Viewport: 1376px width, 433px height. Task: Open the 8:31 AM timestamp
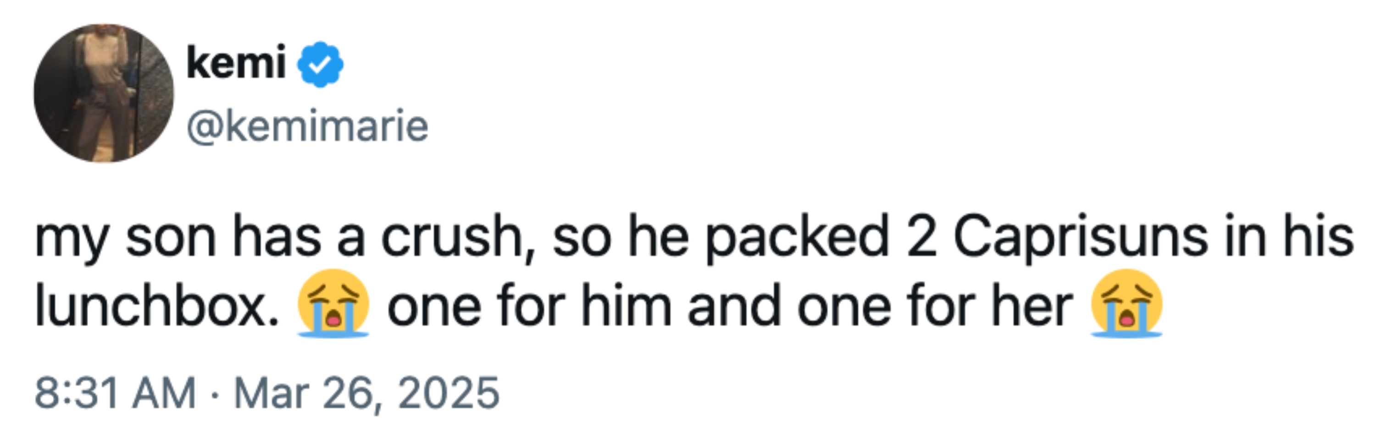click(x=116, y=394)
